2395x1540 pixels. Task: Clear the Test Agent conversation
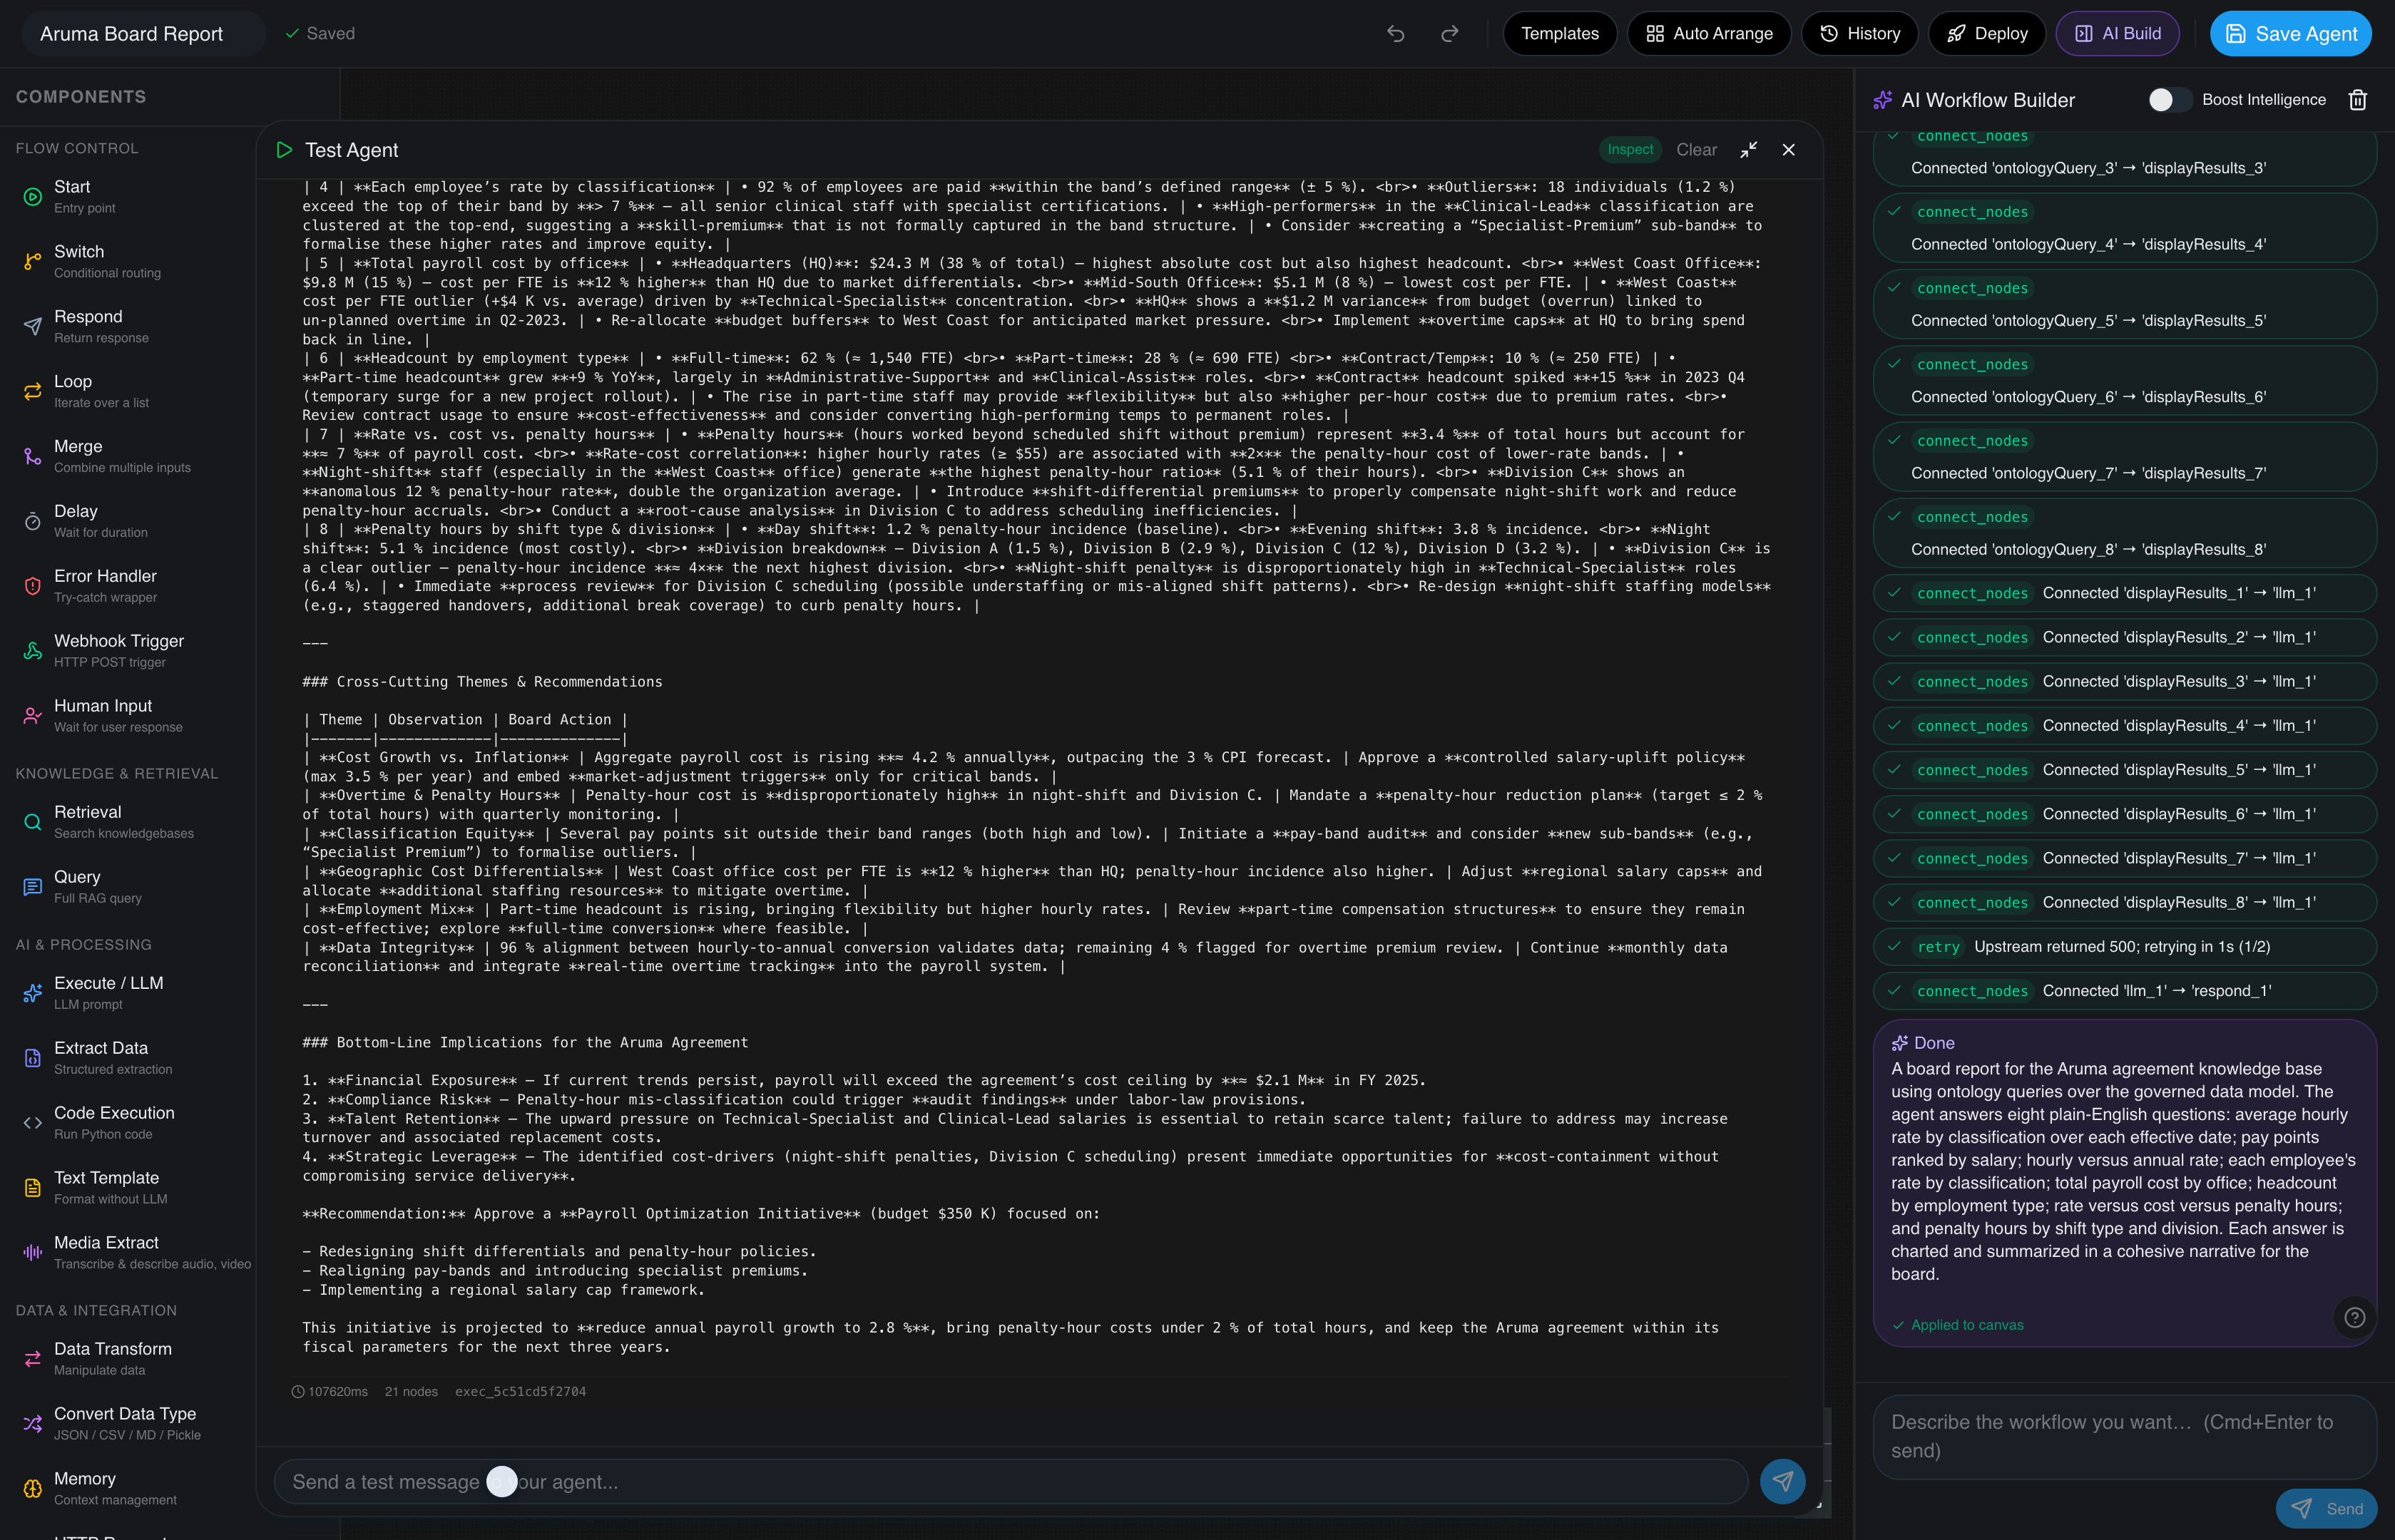(x=1696, y=150)
